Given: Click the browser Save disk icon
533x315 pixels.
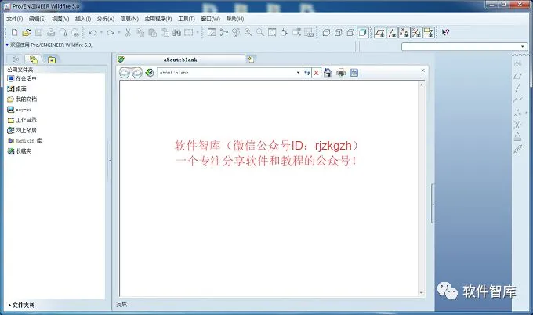Looking at the screenshot, I should tap(354, 72).
